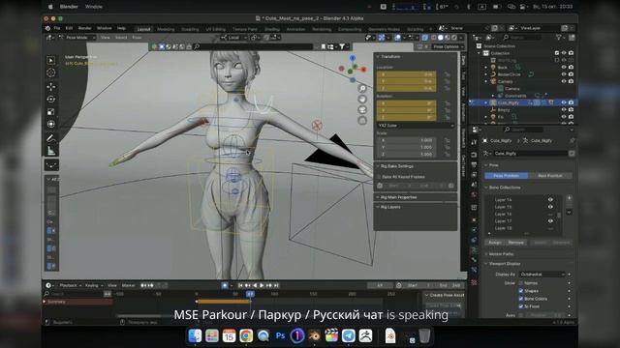Select the Move tool
Image resolution: width=620 pixels, height=348 pixels.
(x=51, y=87)
